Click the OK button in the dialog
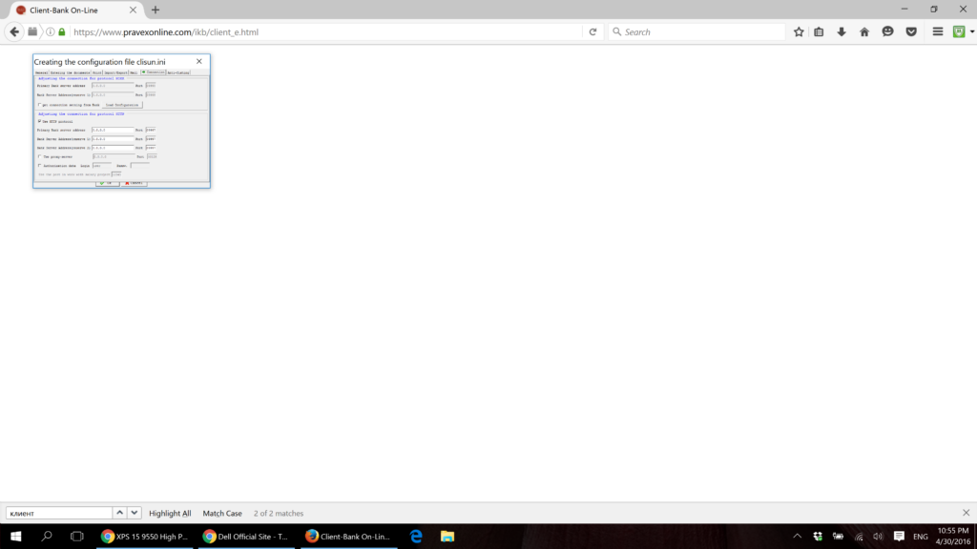The width and height of the screenshot is (977, 549). pos(107,183)
